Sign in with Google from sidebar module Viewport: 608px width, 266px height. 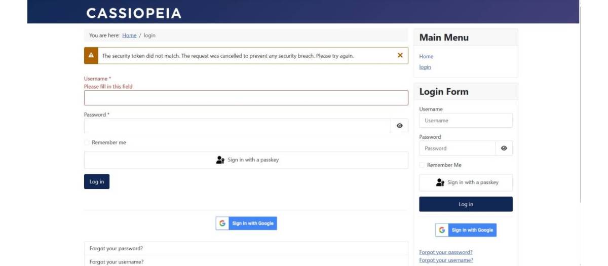click(x=466, y=230)
